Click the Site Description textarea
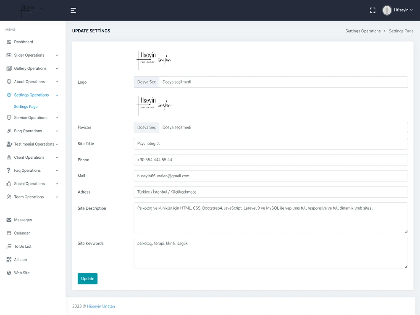 pyautogui.click(x=271, y=218)
